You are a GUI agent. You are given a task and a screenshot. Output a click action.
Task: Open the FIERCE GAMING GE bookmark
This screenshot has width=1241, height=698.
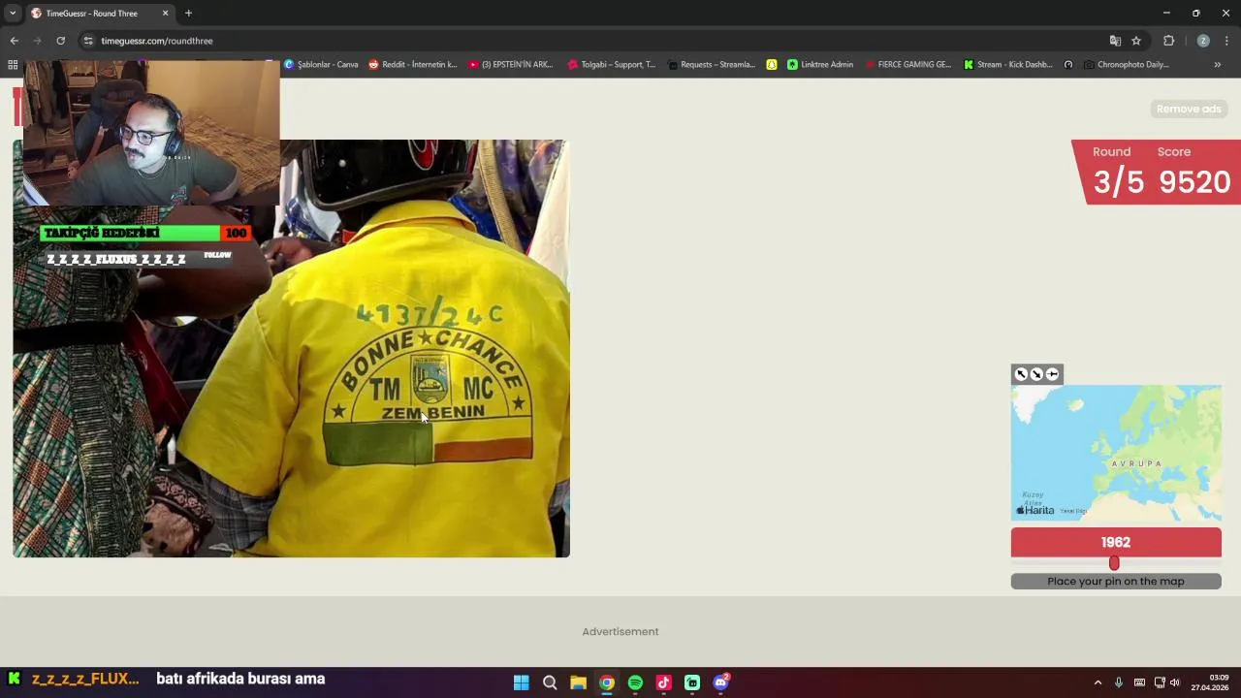tap(907, 65)
